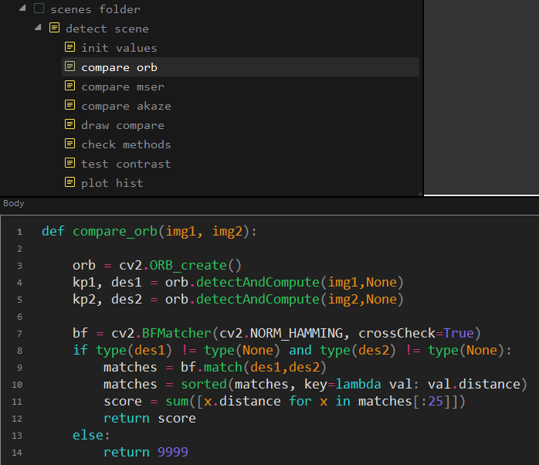Click the lambda keyword in line 10
The height and width of the screenshot is (465, 539).
358,384
